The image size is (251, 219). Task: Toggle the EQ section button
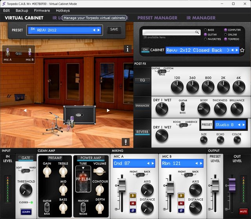click(x=142, y=80)
